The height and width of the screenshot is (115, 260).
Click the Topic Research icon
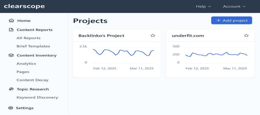tap(11, 89)
